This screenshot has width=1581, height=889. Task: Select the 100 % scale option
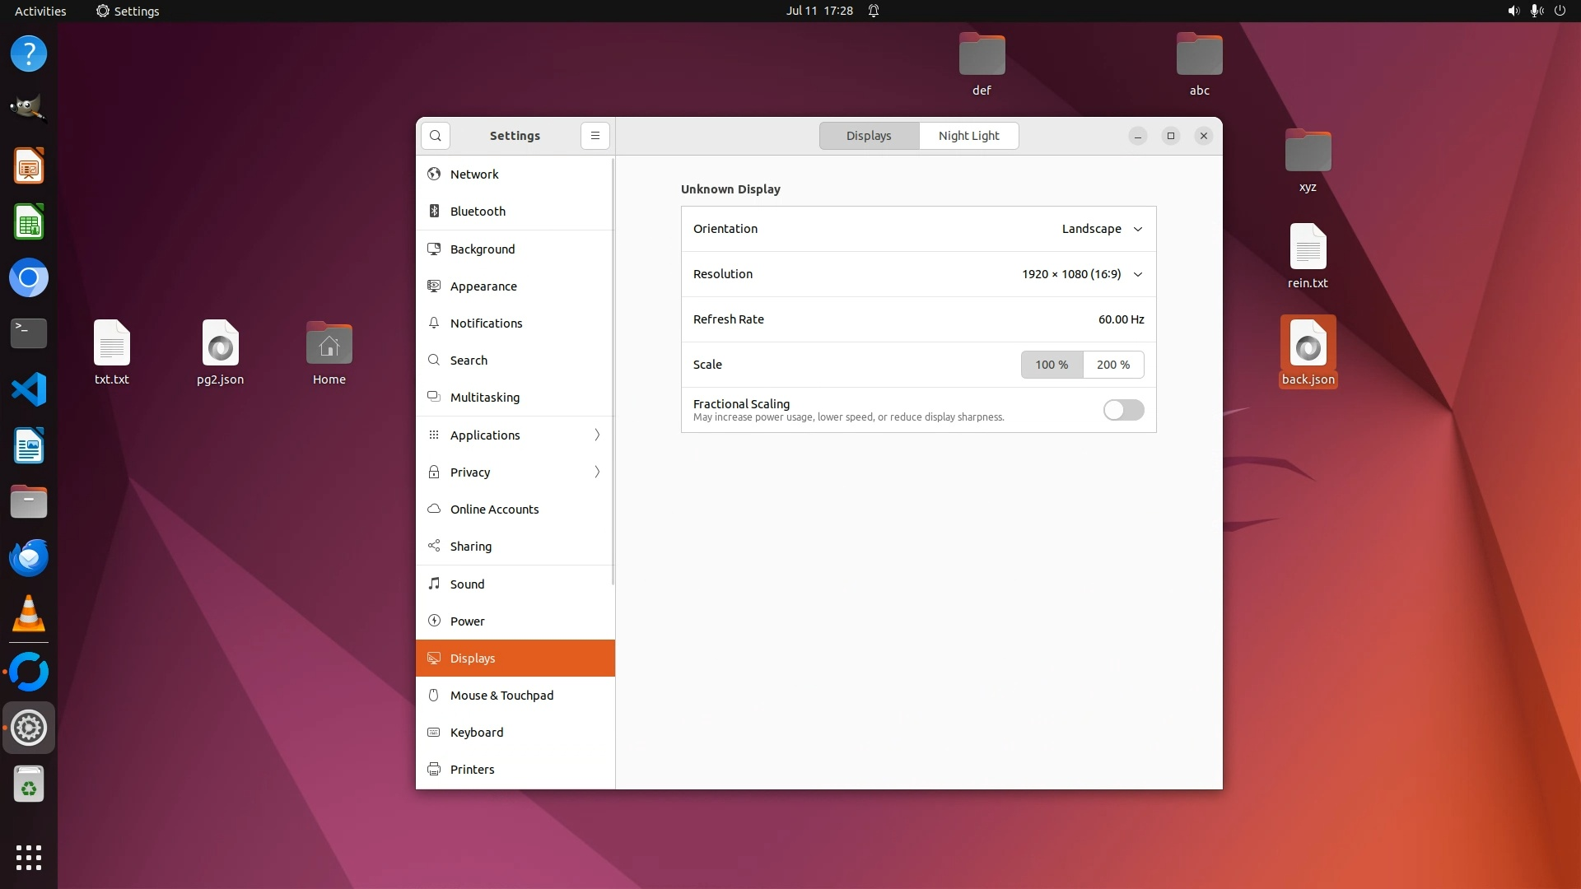click(1052, 365)
